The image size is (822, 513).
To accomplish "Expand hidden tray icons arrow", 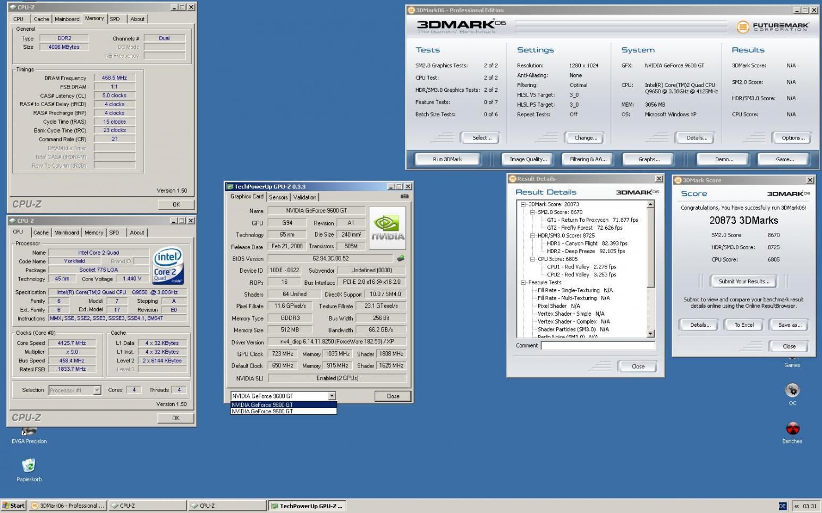I will coord(796,506).
